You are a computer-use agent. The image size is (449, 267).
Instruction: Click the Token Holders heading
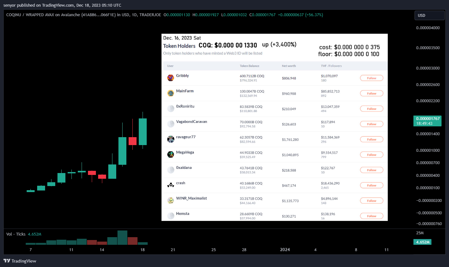pos(179,46)
